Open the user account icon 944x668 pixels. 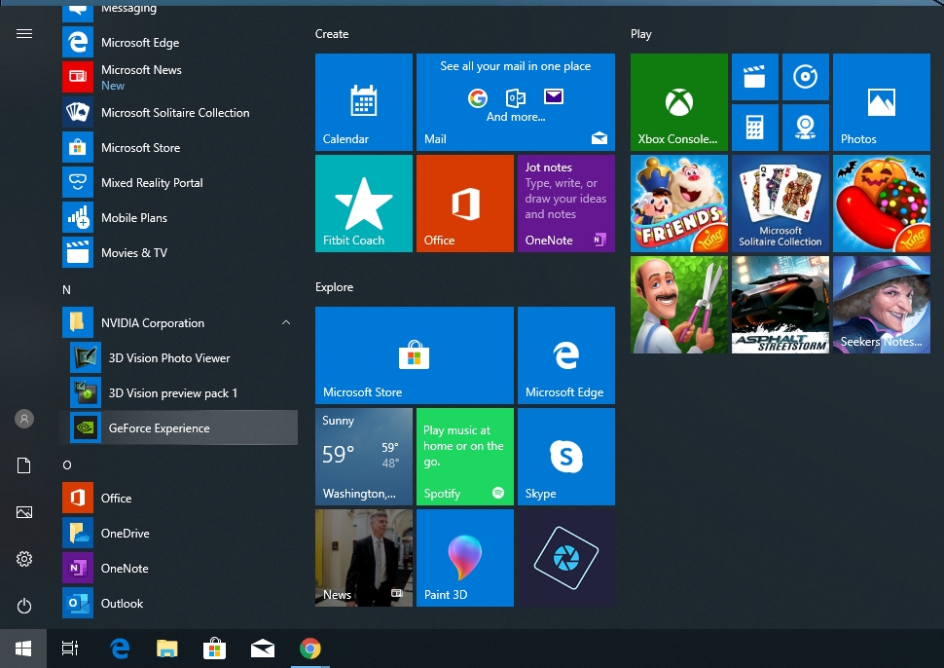(24, 419)
